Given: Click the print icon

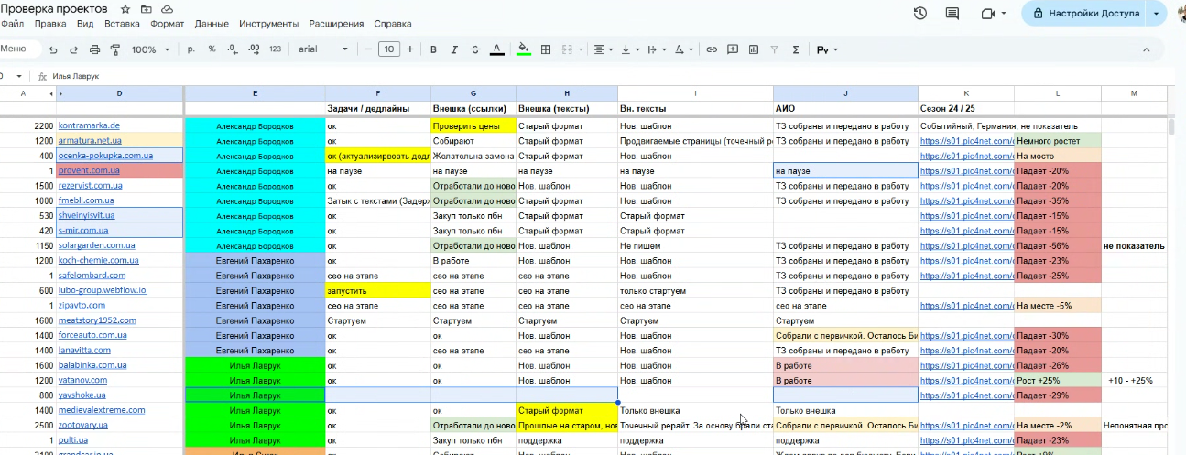Looking at the screenshot, I should tap(95, 49).
